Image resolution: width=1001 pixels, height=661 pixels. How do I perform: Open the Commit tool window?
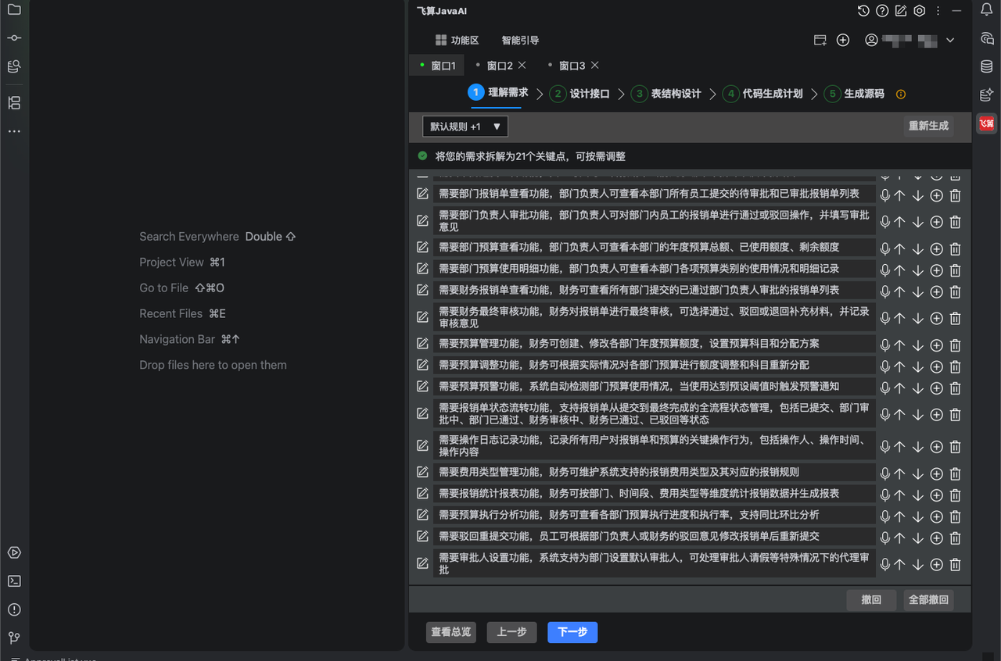pyautogui.click(x=14, y=38)
